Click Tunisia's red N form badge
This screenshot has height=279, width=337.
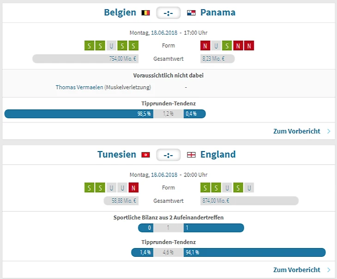coord(134,188)
